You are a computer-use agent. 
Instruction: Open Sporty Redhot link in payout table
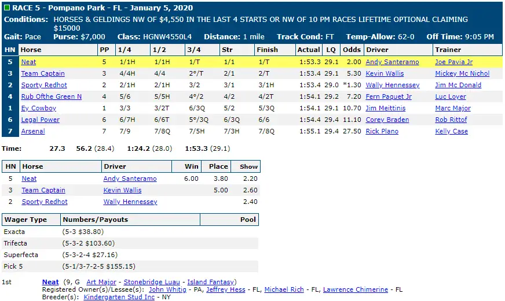pyautogui.click(x=45, y=202)
